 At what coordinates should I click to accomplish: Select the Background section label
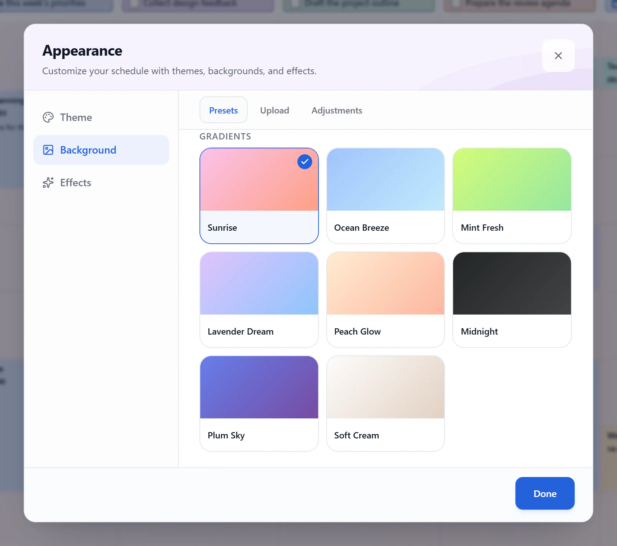(88, 150)
